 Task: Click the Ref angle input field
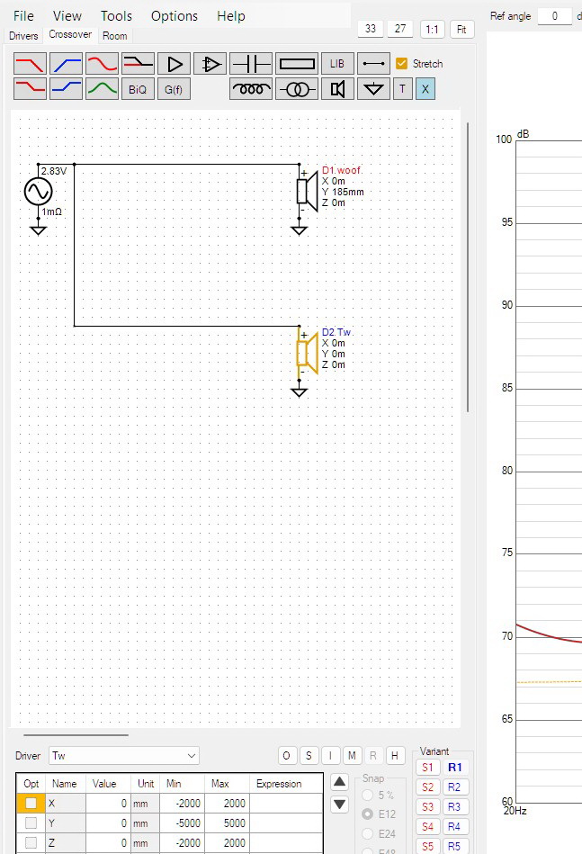click(554, 16)
